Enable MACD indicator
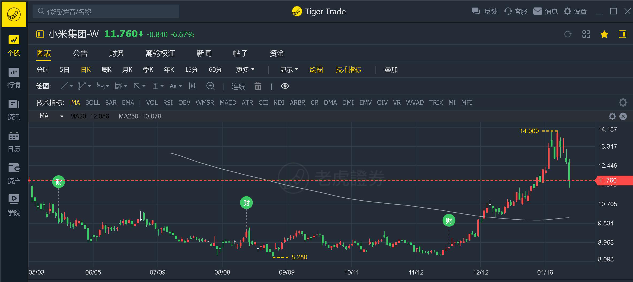 [228, 102]
